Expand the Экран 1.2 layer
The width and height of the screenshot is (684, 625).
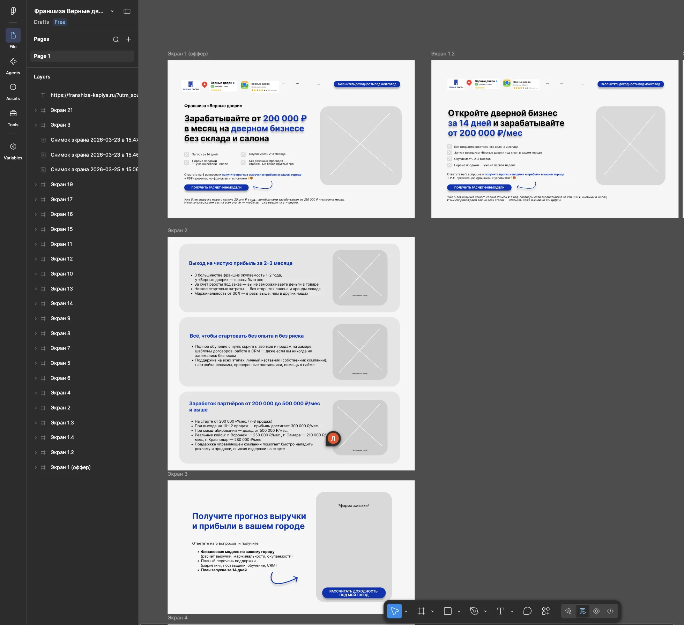[x=36, y=452]
